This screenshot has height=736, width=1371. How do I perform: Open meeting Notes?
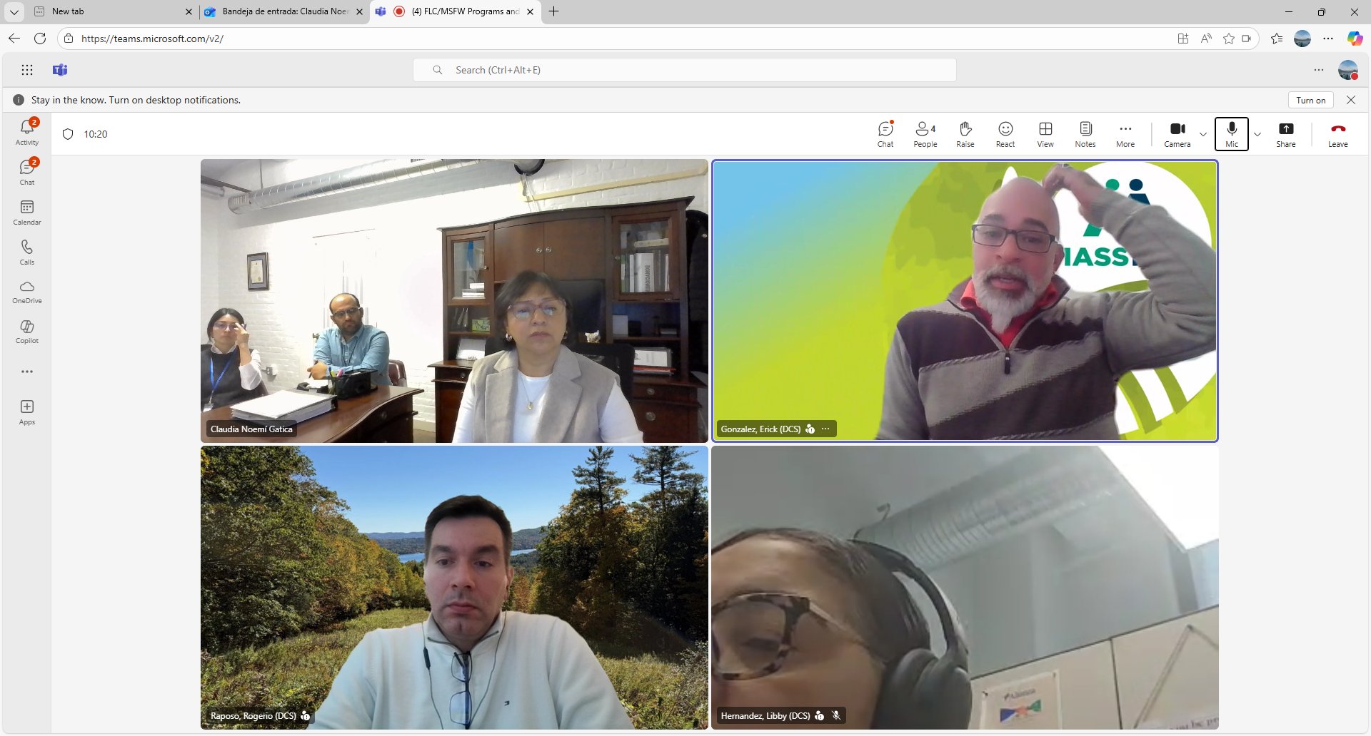pyautogui.click(x=1085, y=133)
